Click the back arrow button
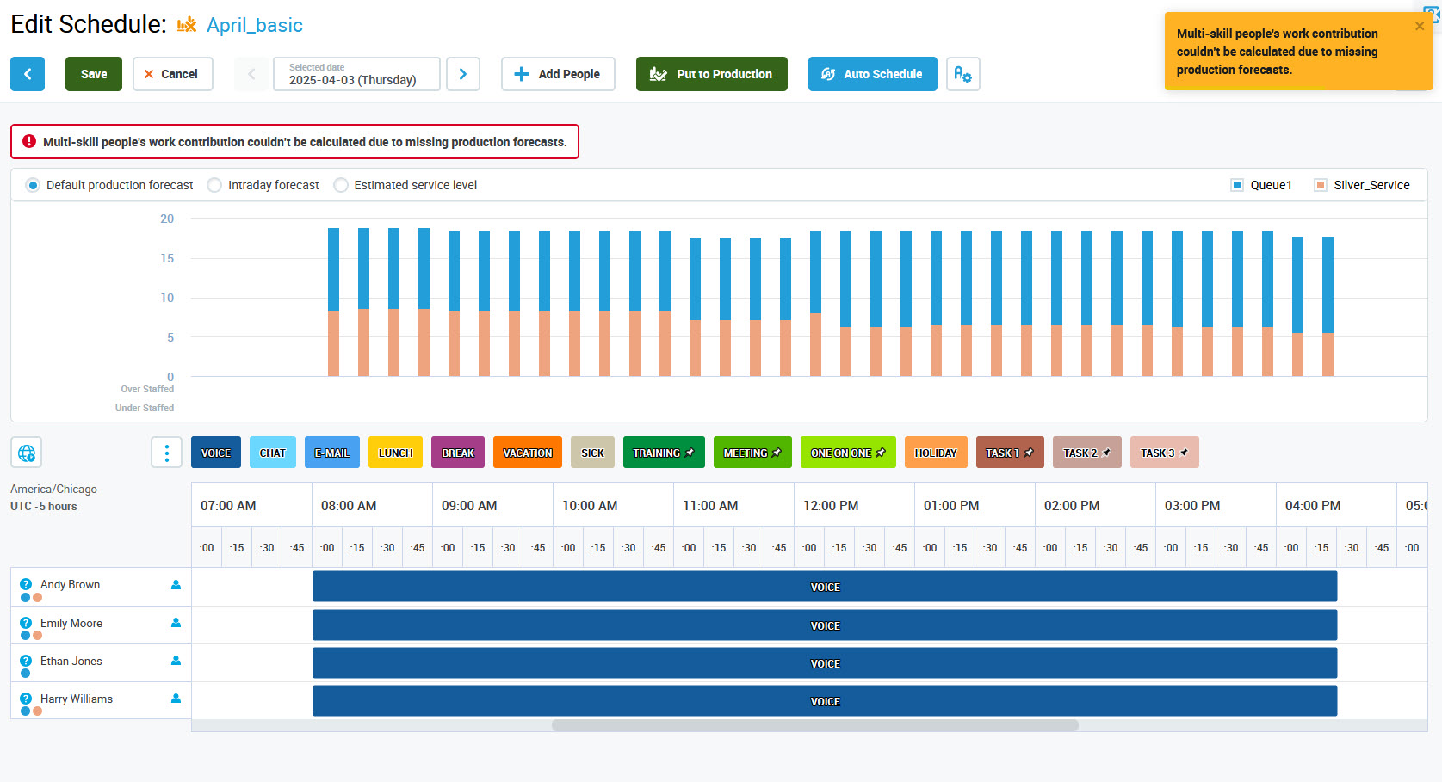Viewport: 1442px width, 782px height. click(28, 74)
